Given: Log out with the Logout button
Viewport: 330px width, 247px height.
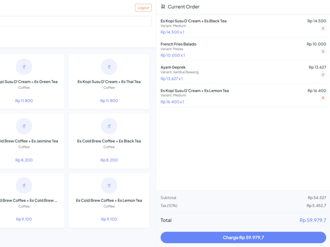Looking at the screenshot, I should (143, 8).
